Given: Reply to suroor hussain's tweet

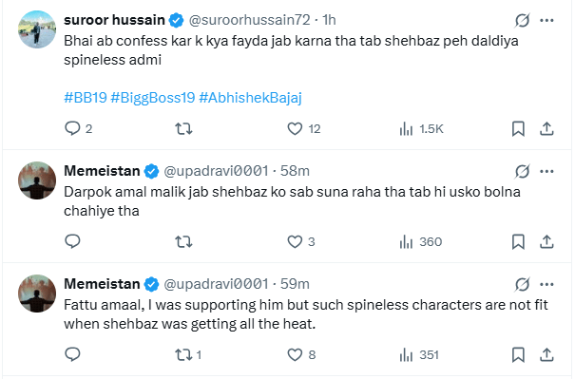Looking at the screenshot, I should (72, 128).
